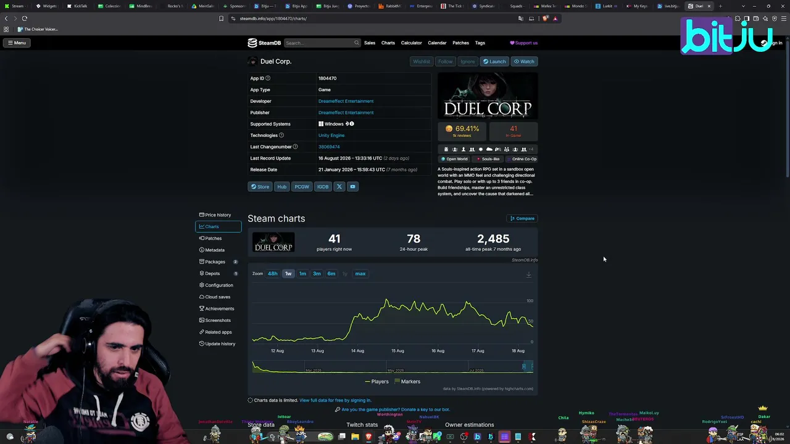Set chart zoom to 48h
790x444 pixels.
click(272, 274)
